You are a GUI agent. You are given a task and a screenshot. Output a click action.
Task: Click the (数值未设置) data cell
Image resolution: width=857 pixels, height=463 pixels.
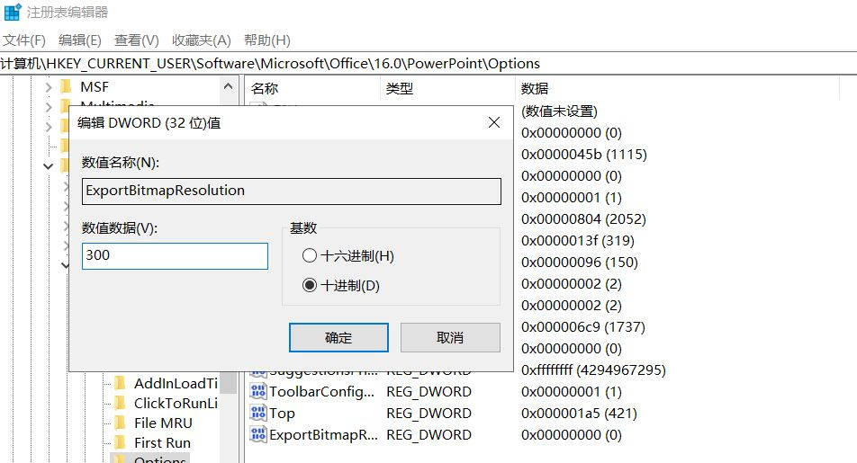click(559, 111)
